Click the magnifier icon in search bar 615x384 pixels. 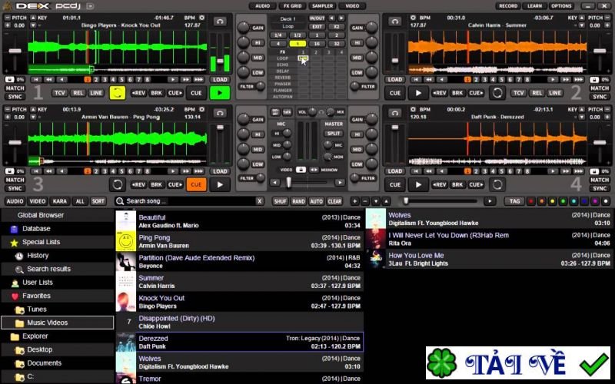point(120,201)
